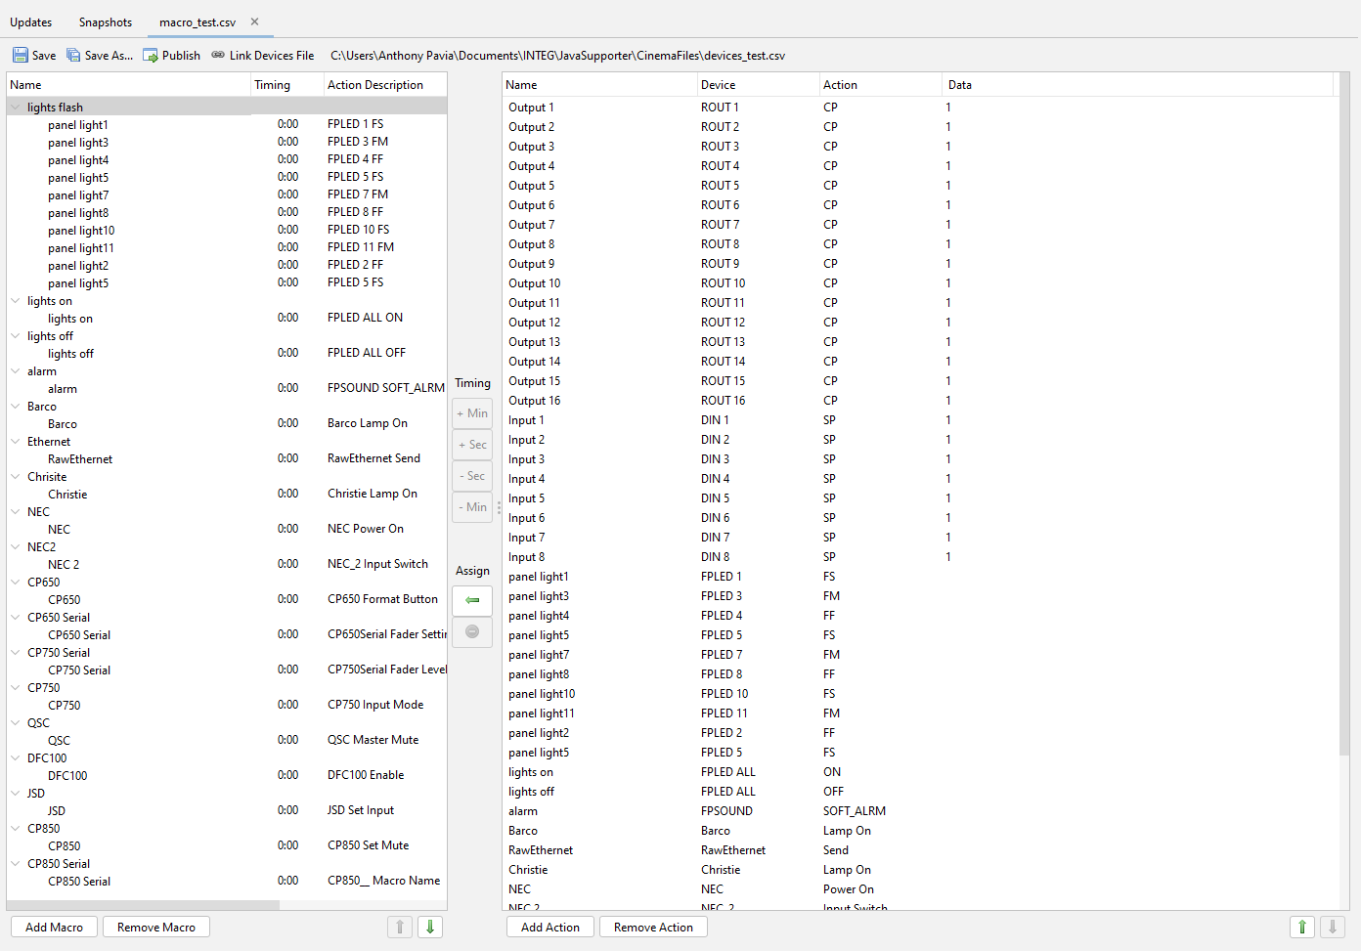Click the Add Macro button
1361x951 pixels.
[55, 928]
